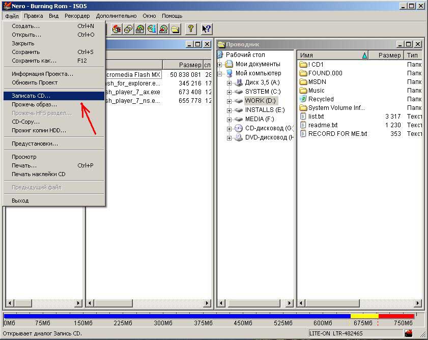The width and height of the screenshot is (428, 340).
Task: Open the Рекордер menu in menu bar
Action: (x=77, y=16)
